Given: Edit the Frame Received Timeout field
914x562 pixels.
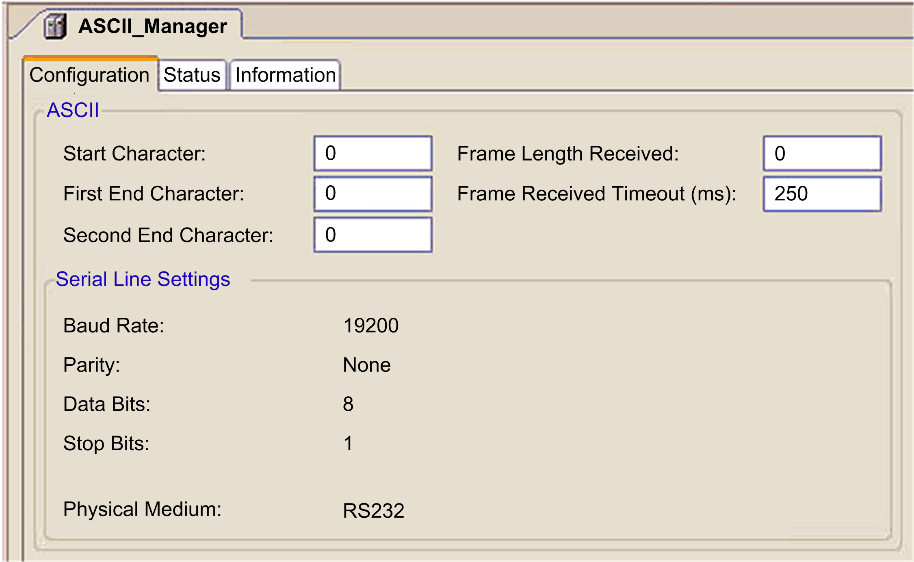Looking at the screenshot, I should click(822, 193).
